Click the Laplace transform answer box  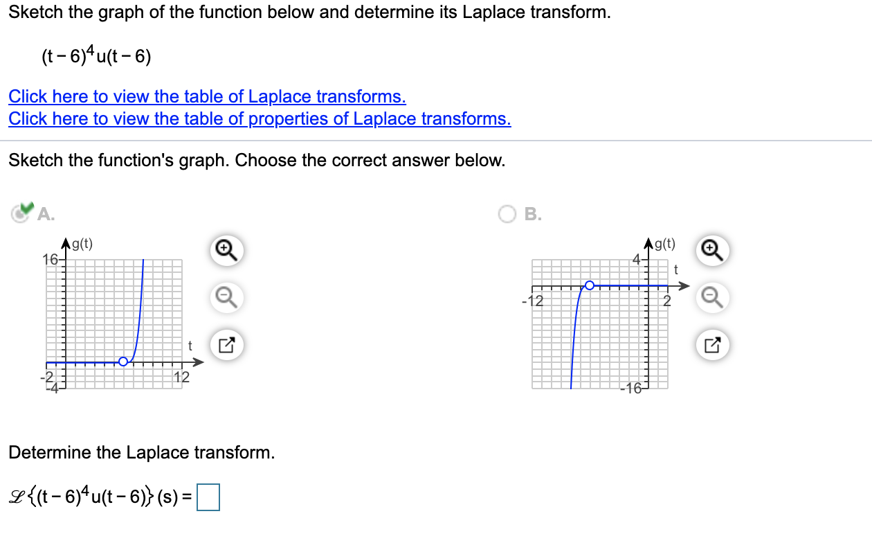pos(209,496)
